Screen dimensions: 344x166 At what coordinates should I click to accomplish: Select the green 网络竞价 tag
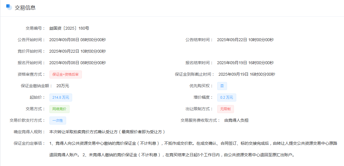[59, 109]
